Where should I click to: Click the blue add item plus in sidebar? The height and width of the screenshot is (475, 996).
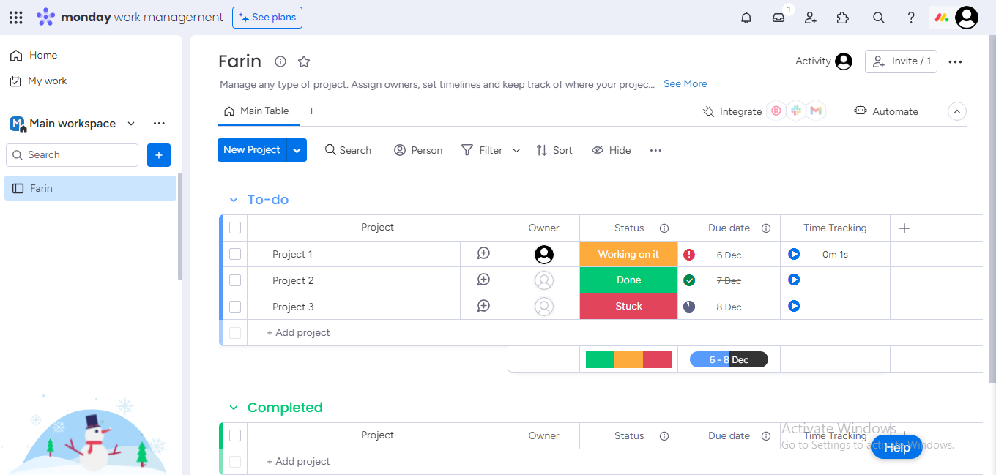pyautogui.click(x=159, y=155)
